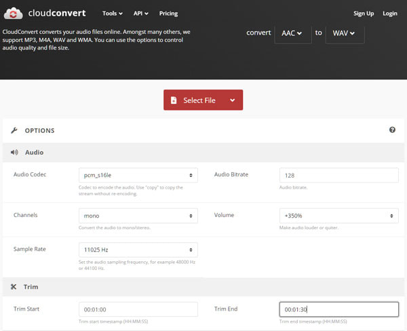Click the wrench icon beside Options
This screenshot has height=331, width=407.
pos(14,130)
